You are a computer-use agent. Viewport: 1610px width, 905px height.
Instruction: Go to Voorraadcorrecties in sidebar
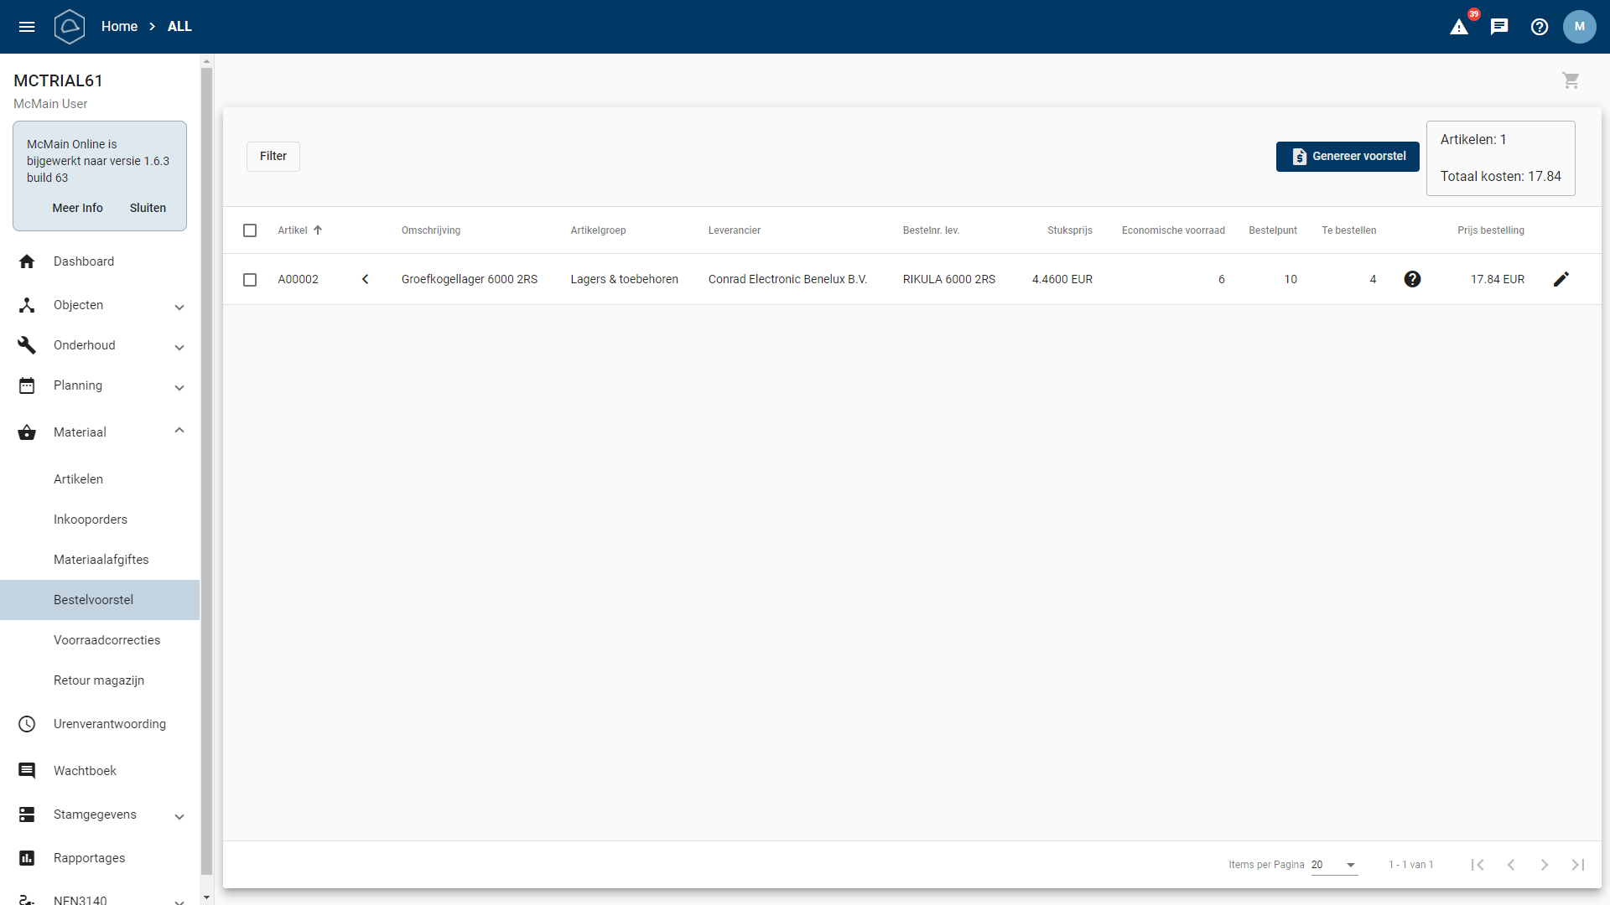coord(106,640)
